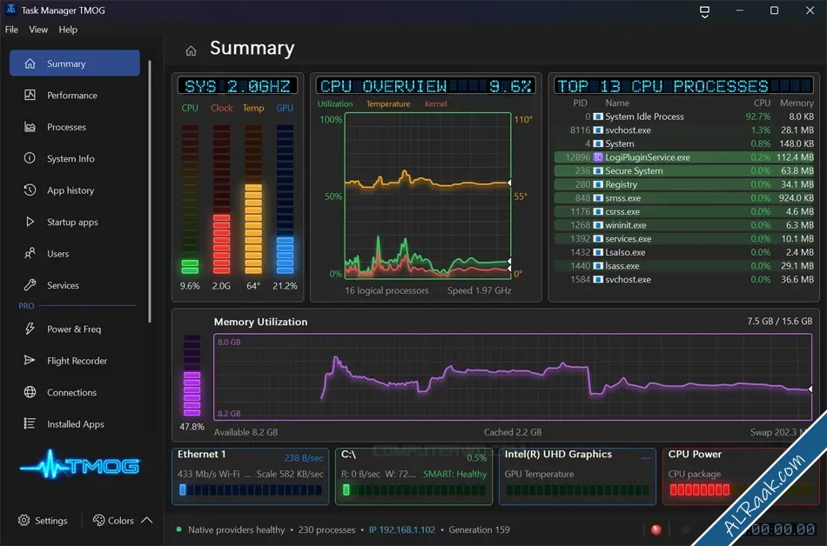Image resolution: width=827 pixels, height=546 pixels.
Task: Click the Flight Recorder paper plane icon
Action: (30, 360)
